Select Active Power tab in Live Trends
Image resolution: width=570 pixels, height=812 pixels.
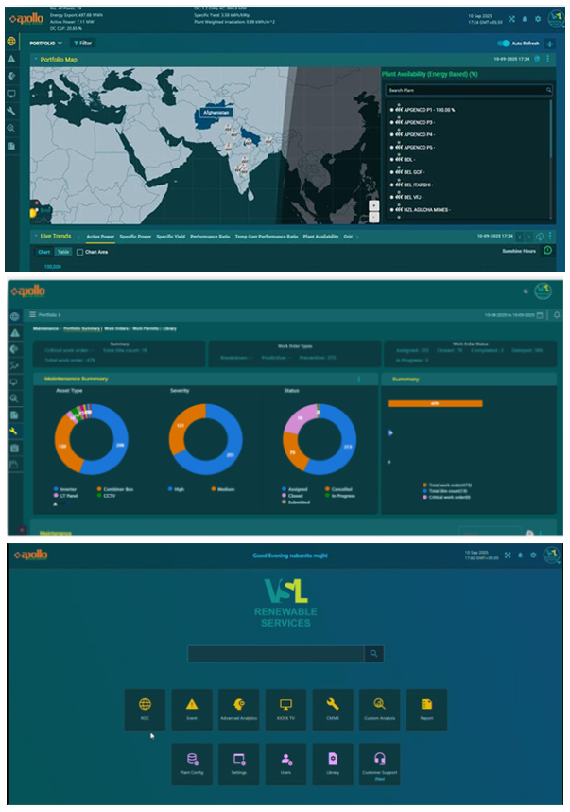pyautogui.click(x=100, y=237)
